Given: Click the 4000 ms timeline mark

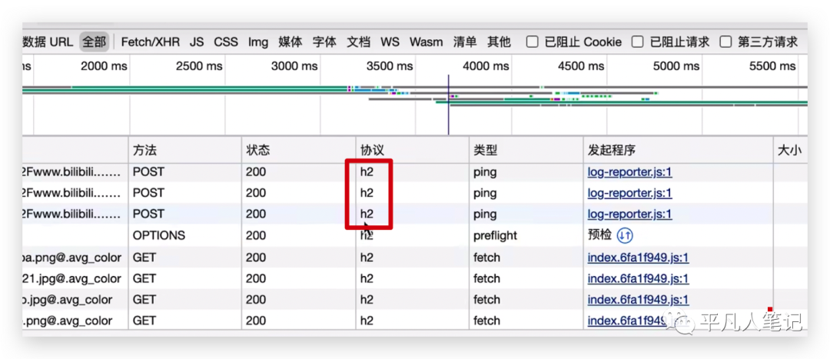Looking at the screenshot, I should (x=486, y=67).
